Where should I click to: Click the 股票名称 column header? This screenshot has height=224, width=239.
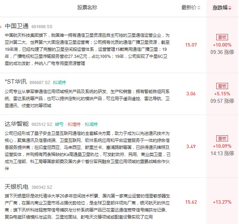(87, 7)
